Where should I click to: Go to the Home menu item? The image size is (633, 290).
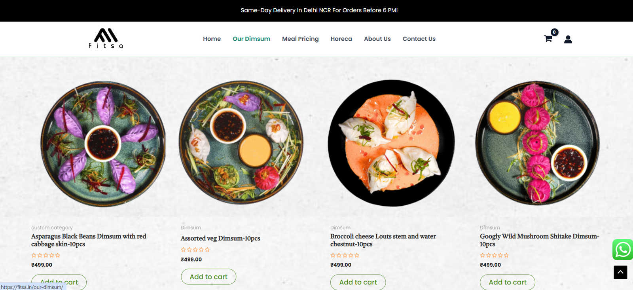[212, 39]
